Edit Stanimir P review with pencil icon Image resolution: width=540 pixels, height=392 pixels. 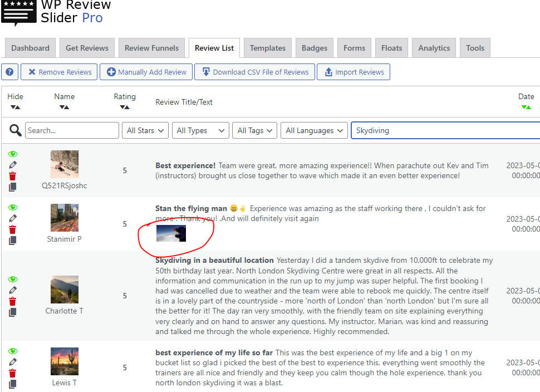click(13, 218)
